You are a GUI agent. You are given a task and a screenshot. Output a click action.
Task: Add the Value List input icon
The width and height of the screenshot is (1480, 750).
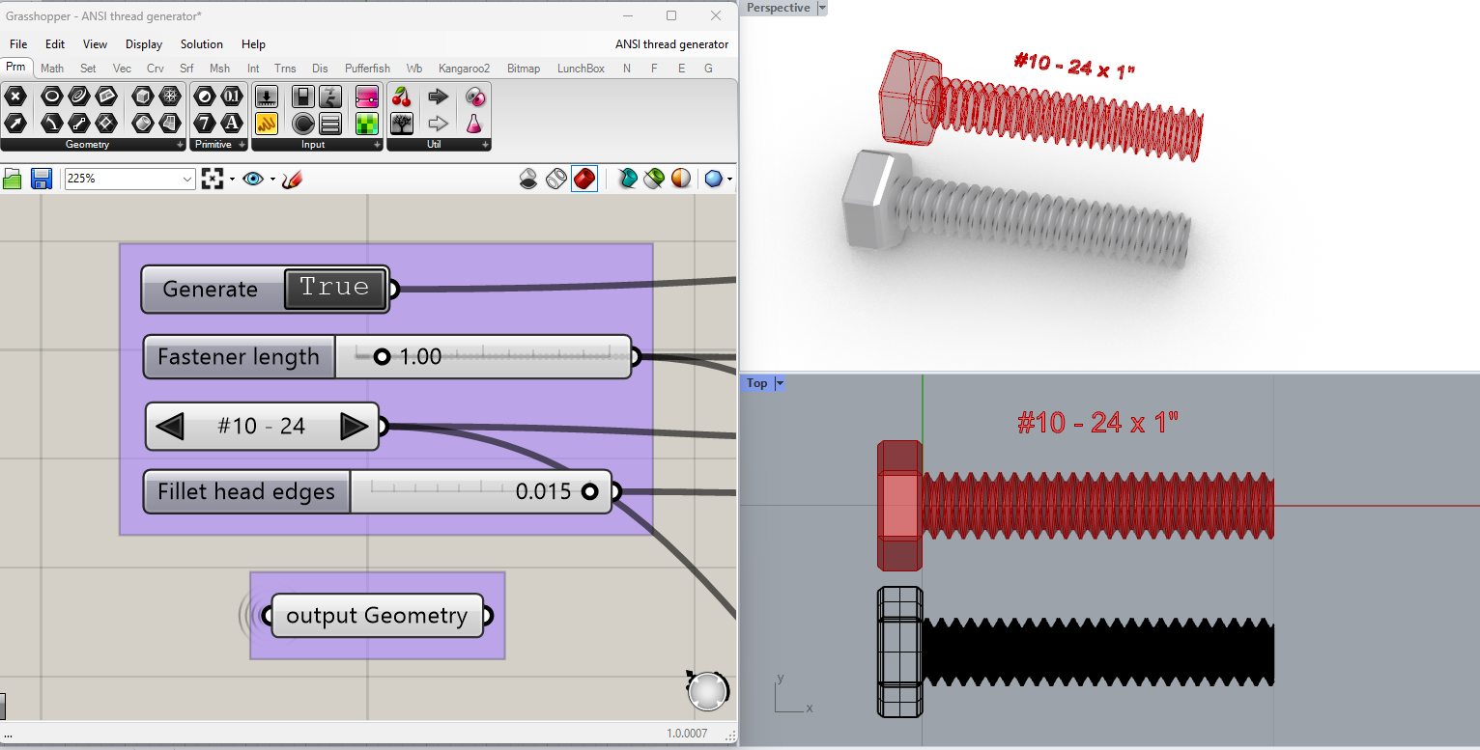pos(330,123)
